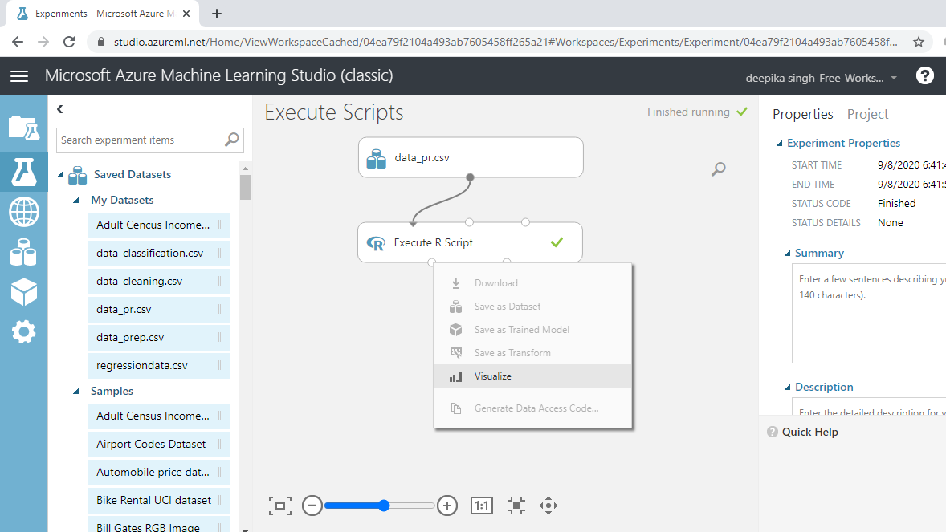Select Visualize from the context menu
The width and height of the screenshot is (946, 532).
[x=532, y=376]
